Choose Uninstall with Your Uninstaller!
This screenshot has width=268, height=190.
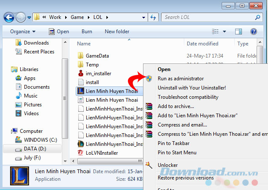(x=192, y=88)
